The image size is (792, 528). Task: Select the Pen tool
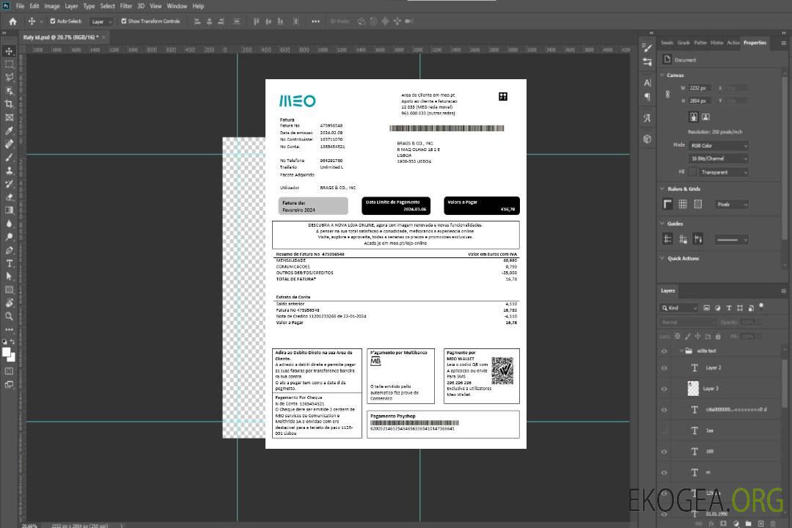(9, 250)
